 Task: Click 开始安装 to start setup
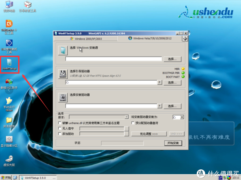tap(173, 143)
